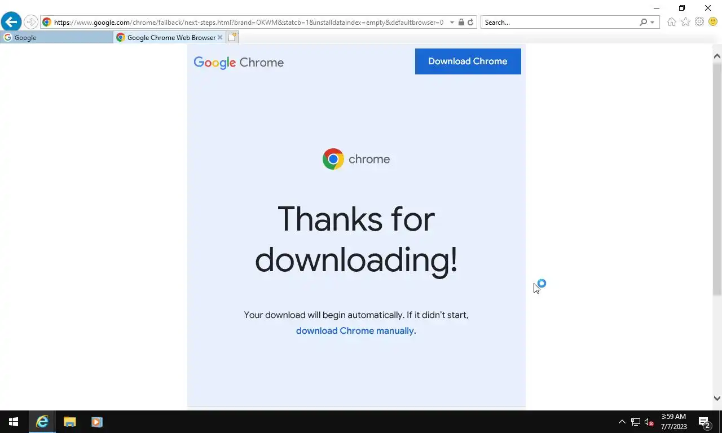Click the vertical scrollbar thumb
Image resolution: width=722 pixels, height=433 pixels.
pos(717,179)
